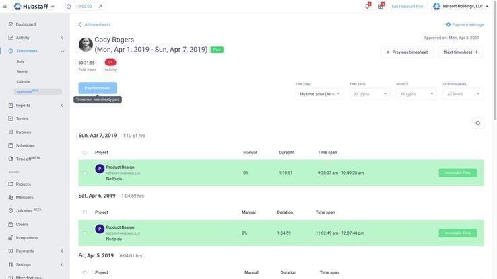Check the select-all box for Sun, Apr 7
Screen dimensions: 497x279
(x=85, y=153)
